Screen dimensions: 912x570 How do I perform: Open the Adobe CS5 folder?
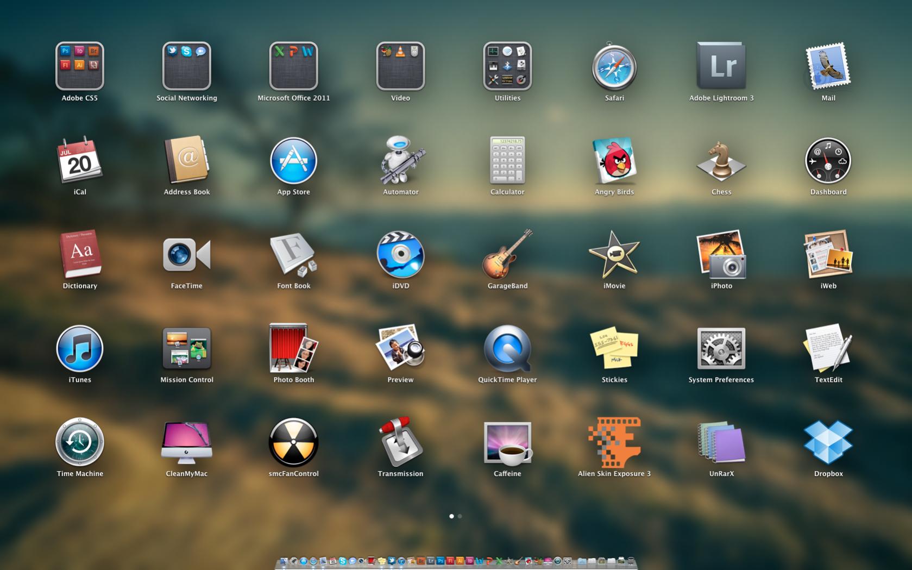79,66
